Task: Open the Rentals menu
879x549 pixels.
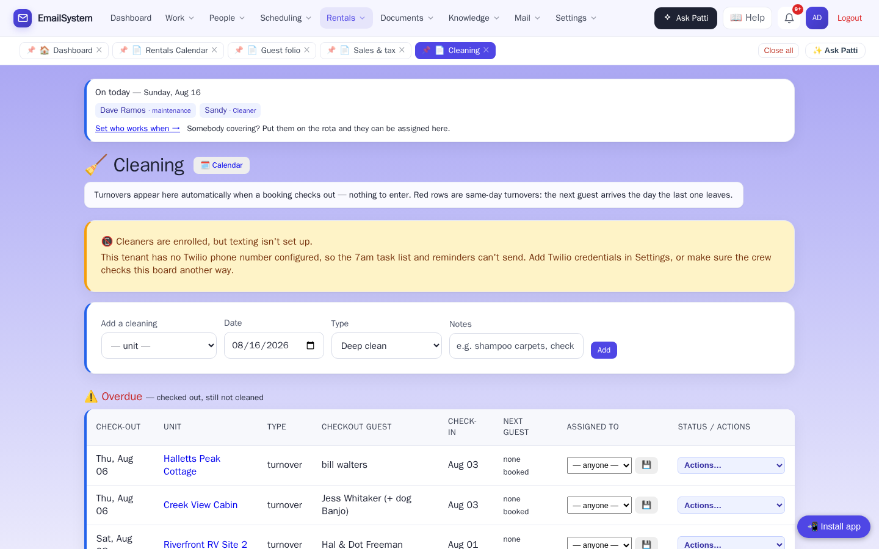Action: [346, 18]
